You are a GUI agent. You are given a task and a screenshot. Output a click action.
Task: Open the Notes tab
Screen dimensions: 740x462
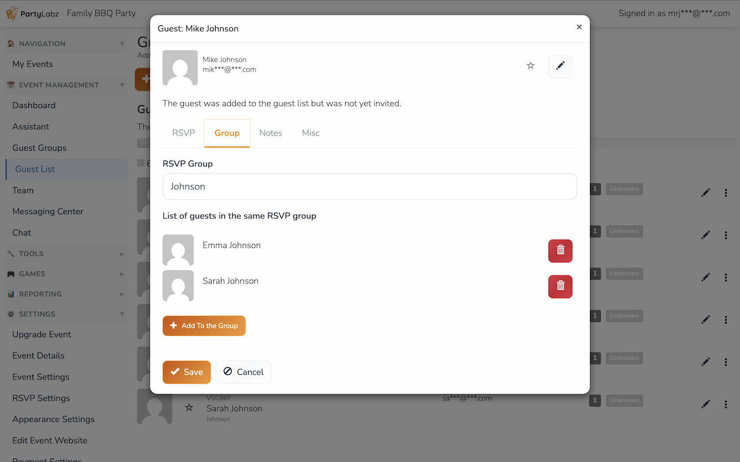(x=271, y=133)
